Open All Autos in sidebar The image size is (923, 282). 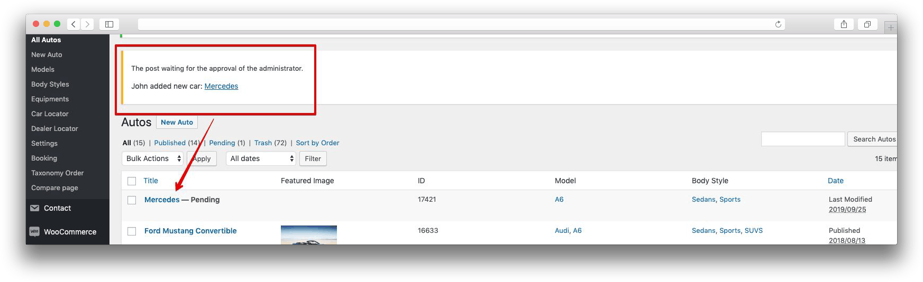pyautogui.click(x=46, y=40)
